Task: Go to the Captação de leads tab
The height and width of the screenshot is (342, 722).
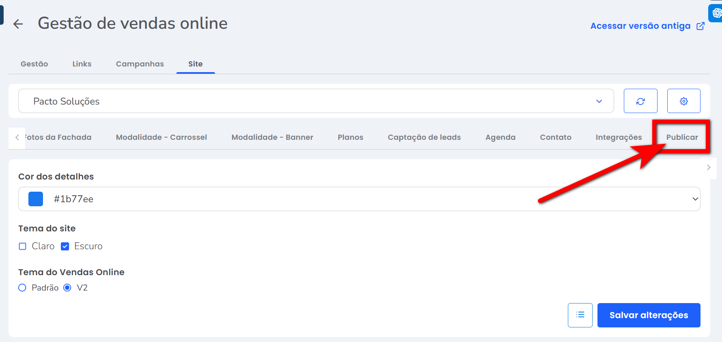Action: click(424, 137)
